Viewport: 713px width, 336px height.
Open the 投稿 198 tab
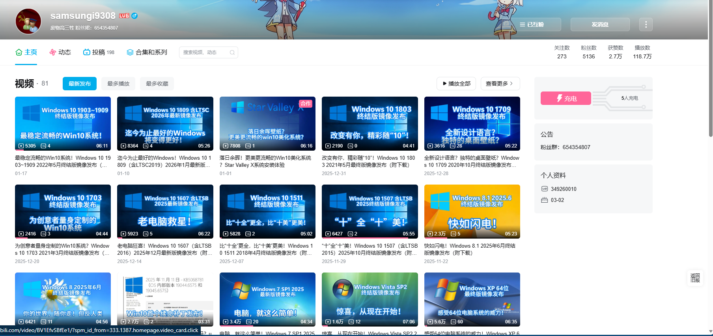point(99,52)
